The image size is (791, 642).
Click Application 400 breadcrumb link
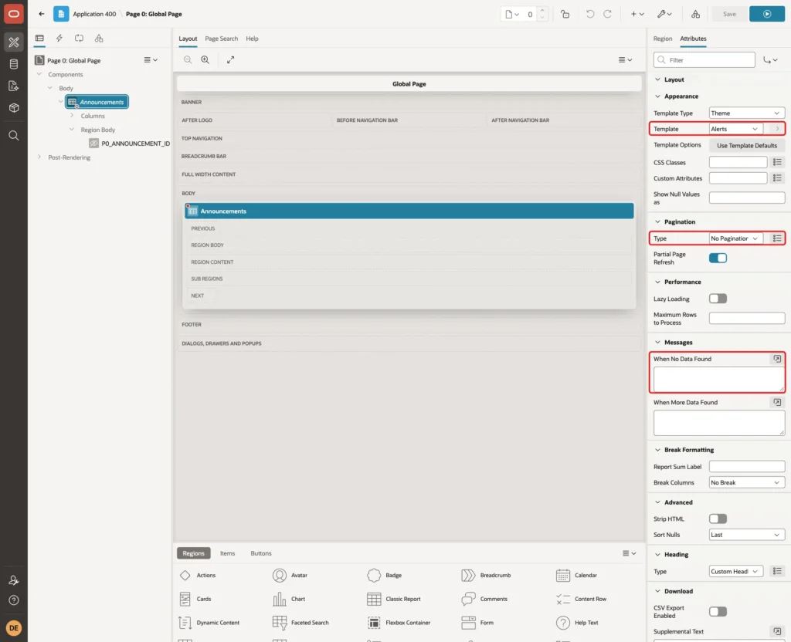click(94, 14)
